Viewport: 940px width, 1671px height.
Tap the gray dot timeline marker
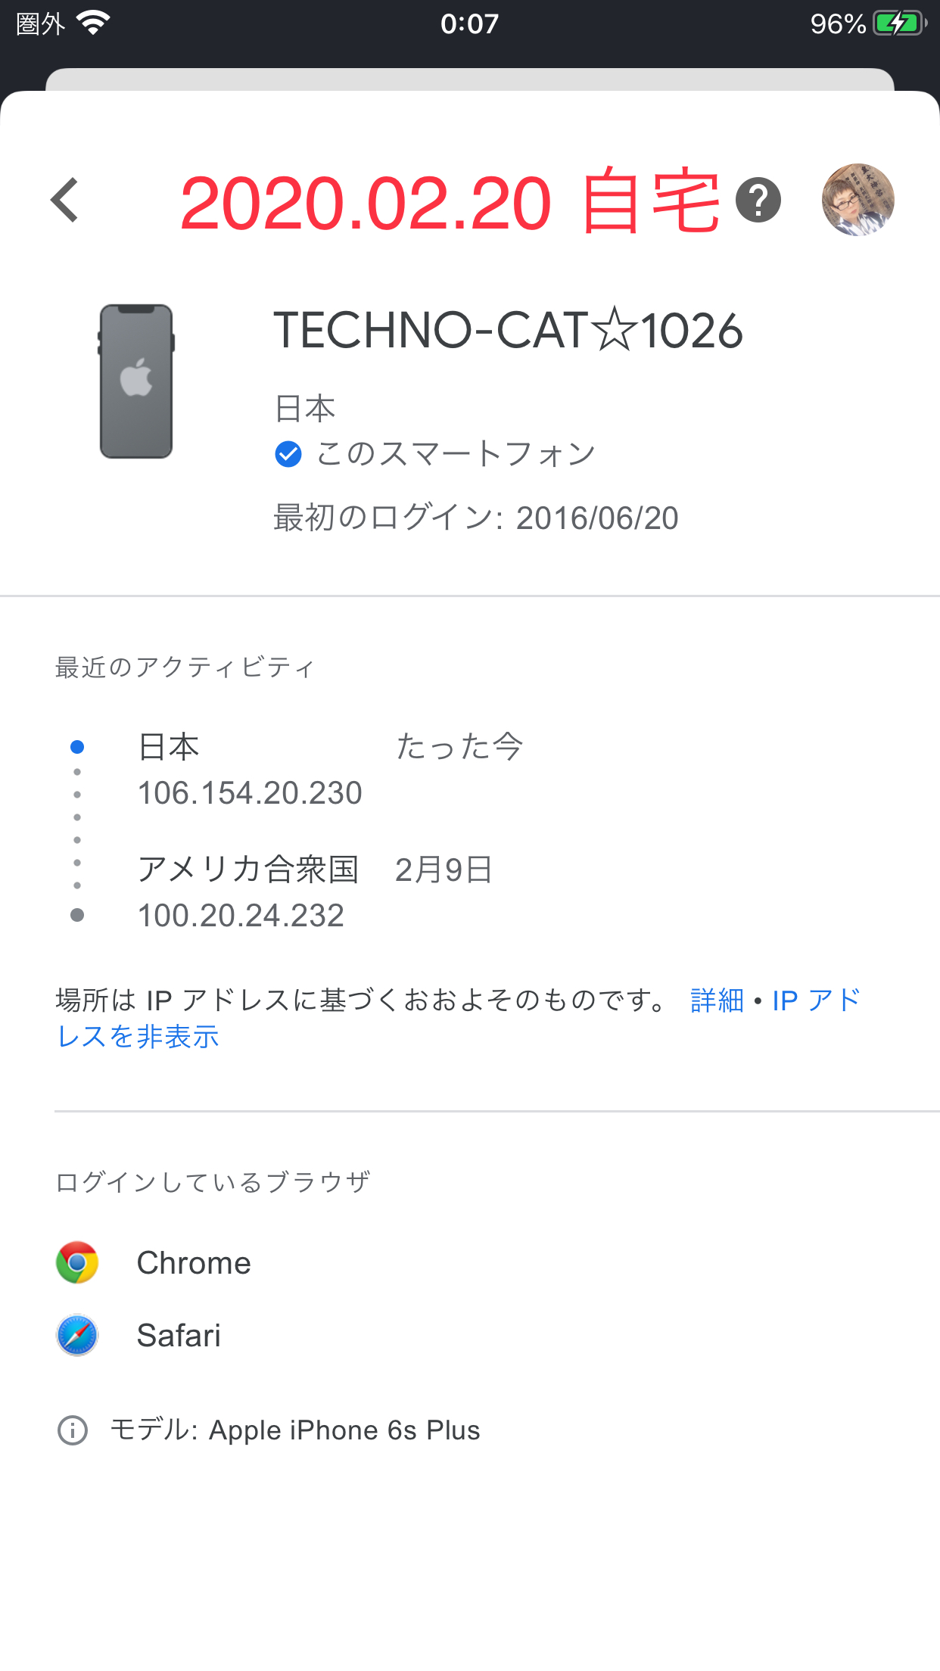(x=77, y=915)
